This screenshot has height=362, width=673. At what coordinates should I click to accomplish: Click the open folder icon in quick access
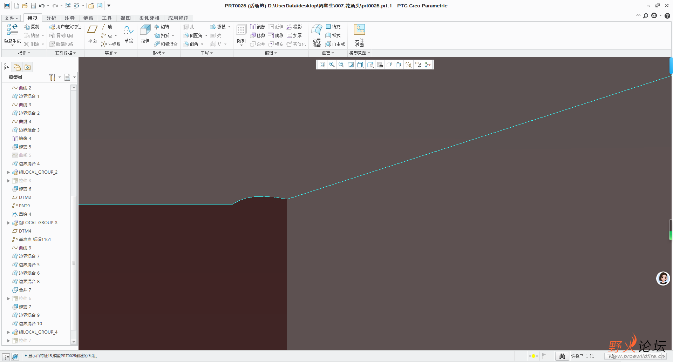click(x=25, y=6)
